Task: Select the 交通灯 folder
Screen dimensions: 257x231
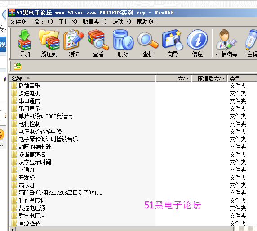Action: click(x=27, y=170)
